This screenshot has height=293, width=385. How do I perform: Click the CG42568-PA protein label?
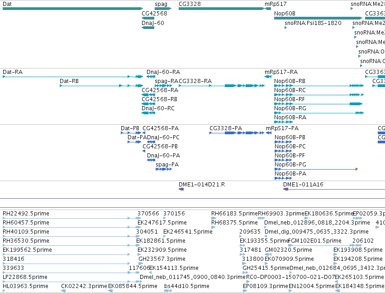(161, 128)
